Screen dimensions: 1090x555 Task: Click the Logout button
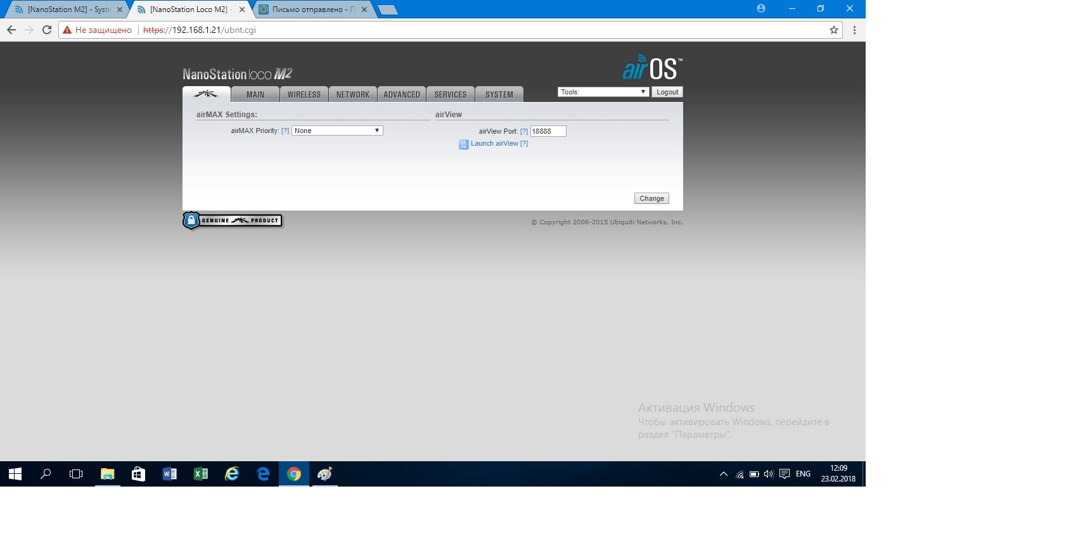click(667, 92)
